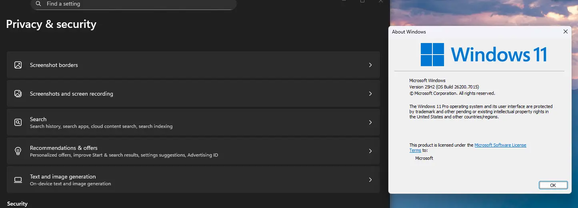Click the Microsoft Corporation copyright line
The width and height of the screenshot is (578, 208).
[452, 93]
